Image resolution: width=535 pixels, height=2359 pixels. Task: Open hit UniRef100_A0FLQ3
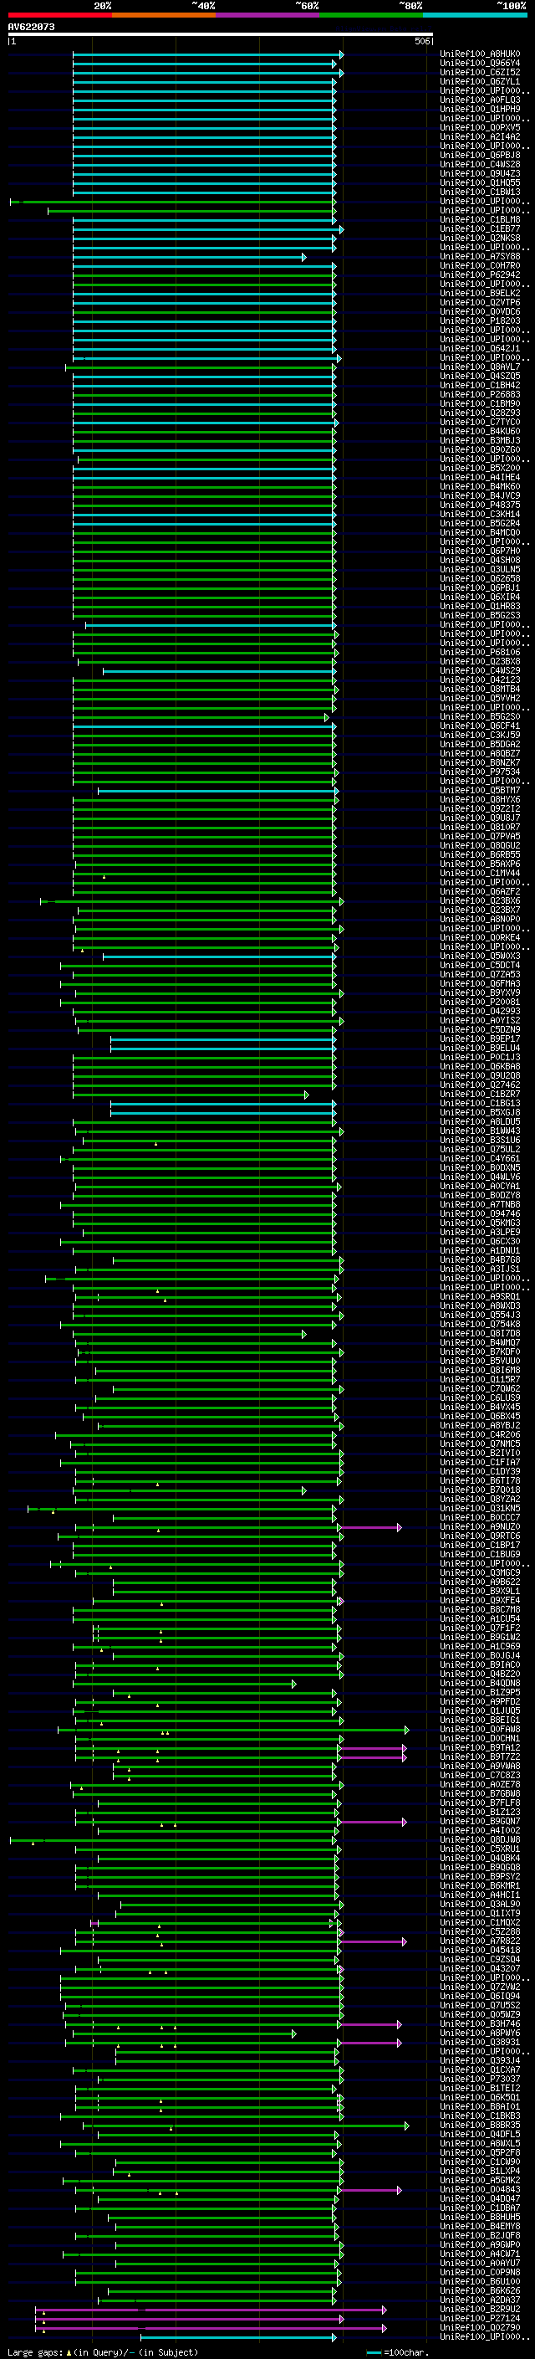click(x=480, y=100)
